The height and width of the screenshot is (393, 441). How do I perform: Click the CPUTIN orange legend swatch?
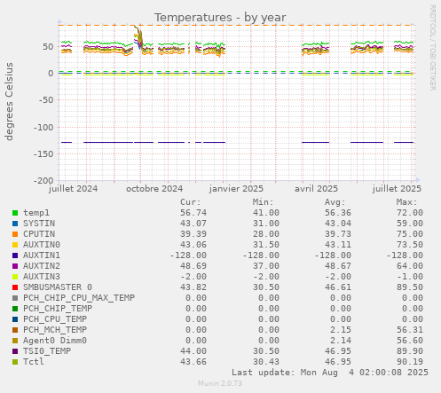(x=15, y=234)
